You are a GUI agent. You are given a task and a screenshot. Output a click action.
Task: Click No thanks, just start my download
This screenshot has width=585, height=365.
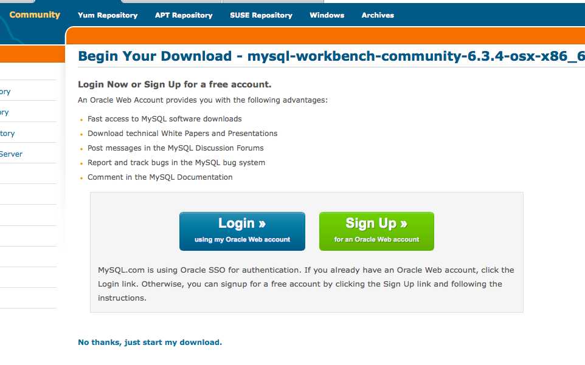[x=150, y=343]
